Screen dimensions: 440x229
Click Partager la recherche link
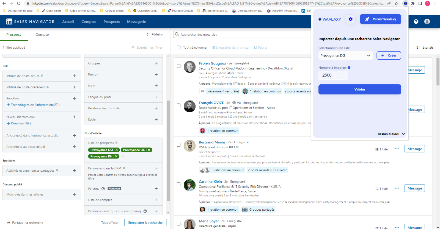[25, 222]
